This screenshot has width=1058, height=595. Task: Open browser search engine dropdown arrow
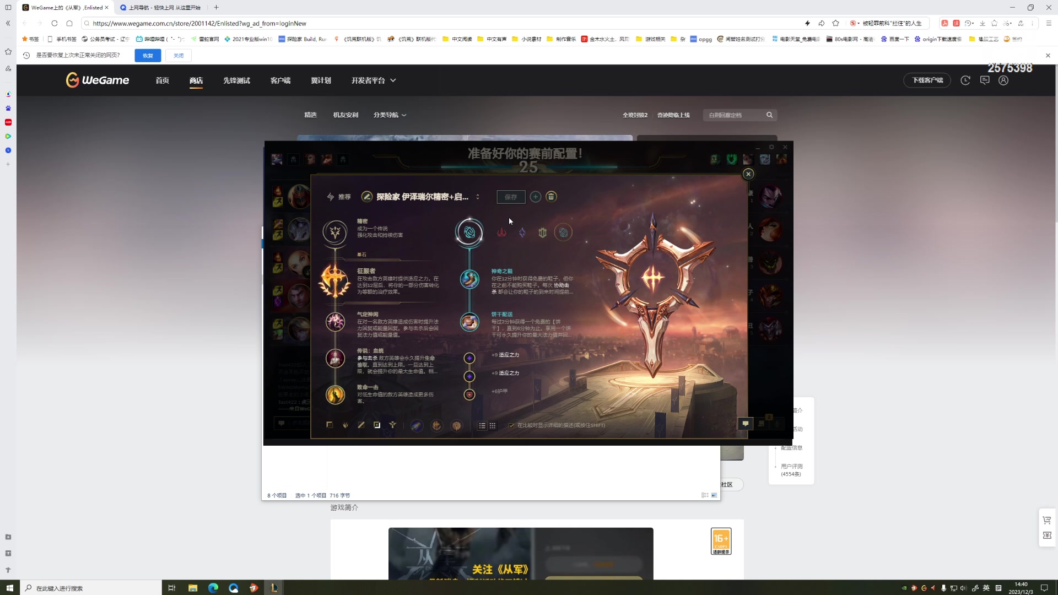(x=859, y=23)
